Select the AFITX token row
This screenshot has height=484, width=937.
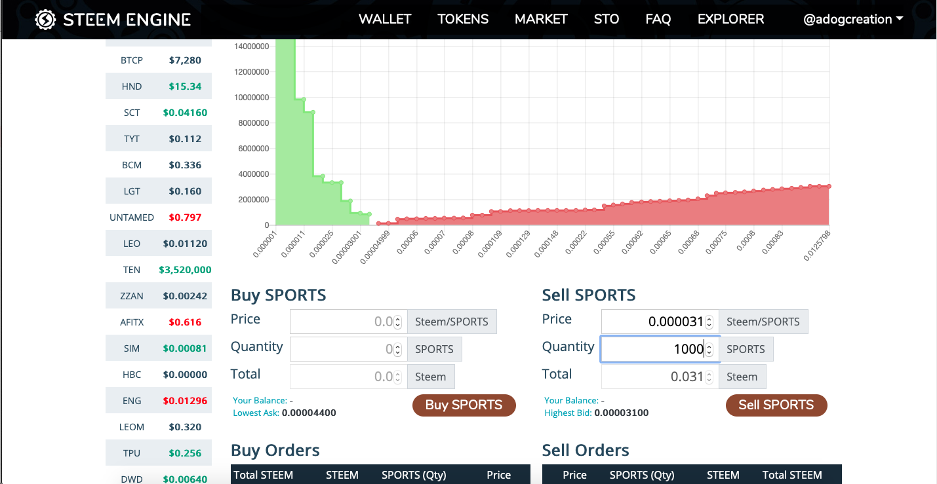point(159,322)
